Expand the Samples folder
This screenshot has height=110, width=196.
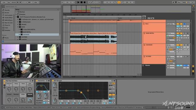pos(16,14)
